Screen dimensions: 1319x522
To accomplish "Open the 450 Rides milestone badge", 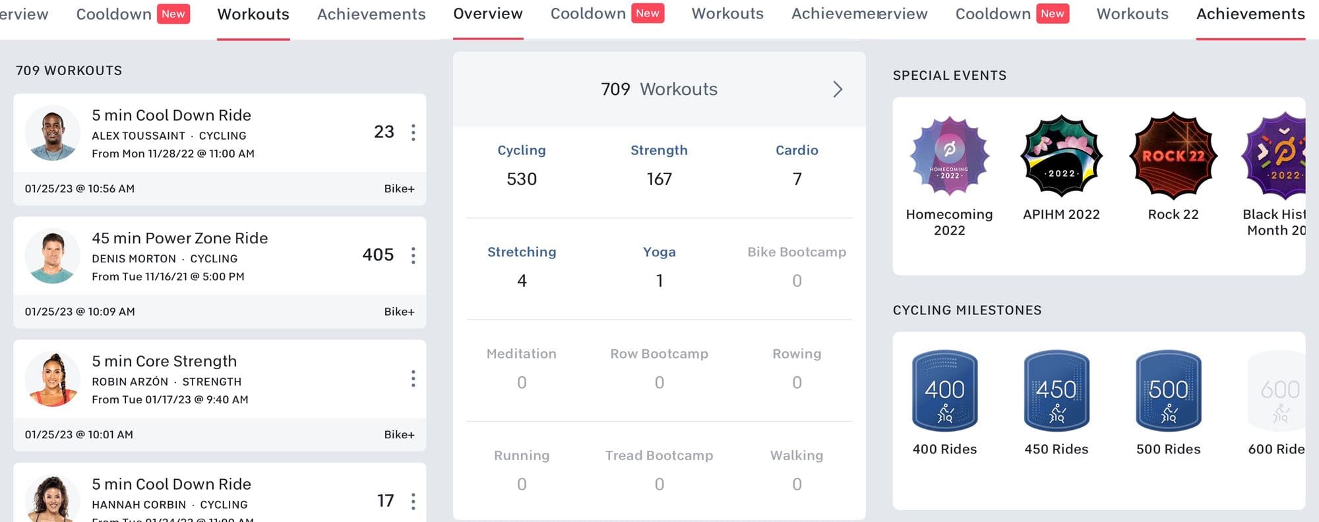I will 1056,391.
